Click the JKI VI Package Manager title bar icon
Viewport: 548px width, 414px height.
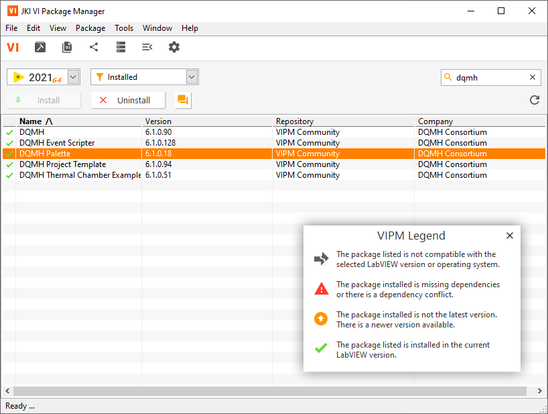(x=13, y=11)
